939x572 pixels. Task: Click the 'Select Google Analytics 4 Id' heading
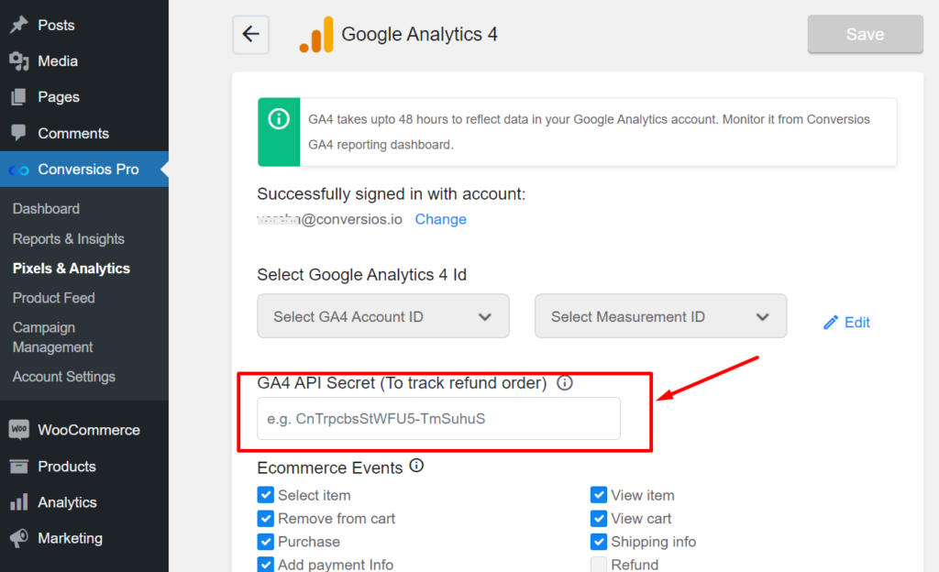pyautogui.click(x=361, y=275)
